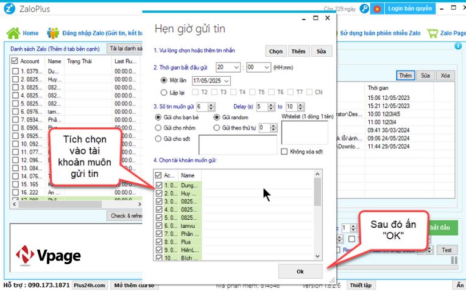Open Home menu item
Viewport: 466px width, 291px height.
(30, 33)
